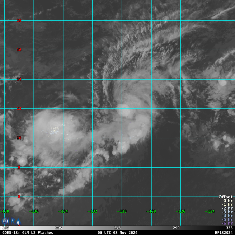Click the longitude label -138
235x235 pixels.
pos(4,211)
